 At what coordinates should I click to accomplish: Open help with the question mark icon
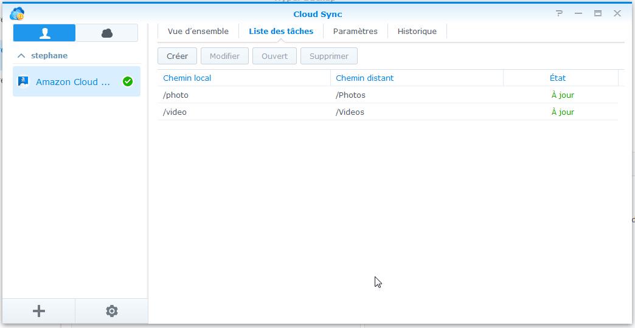(559, 13)
